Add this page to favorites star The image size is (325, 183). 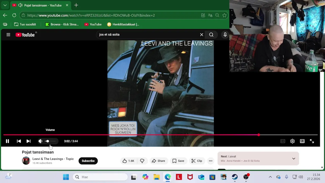(x=224, y=15)
